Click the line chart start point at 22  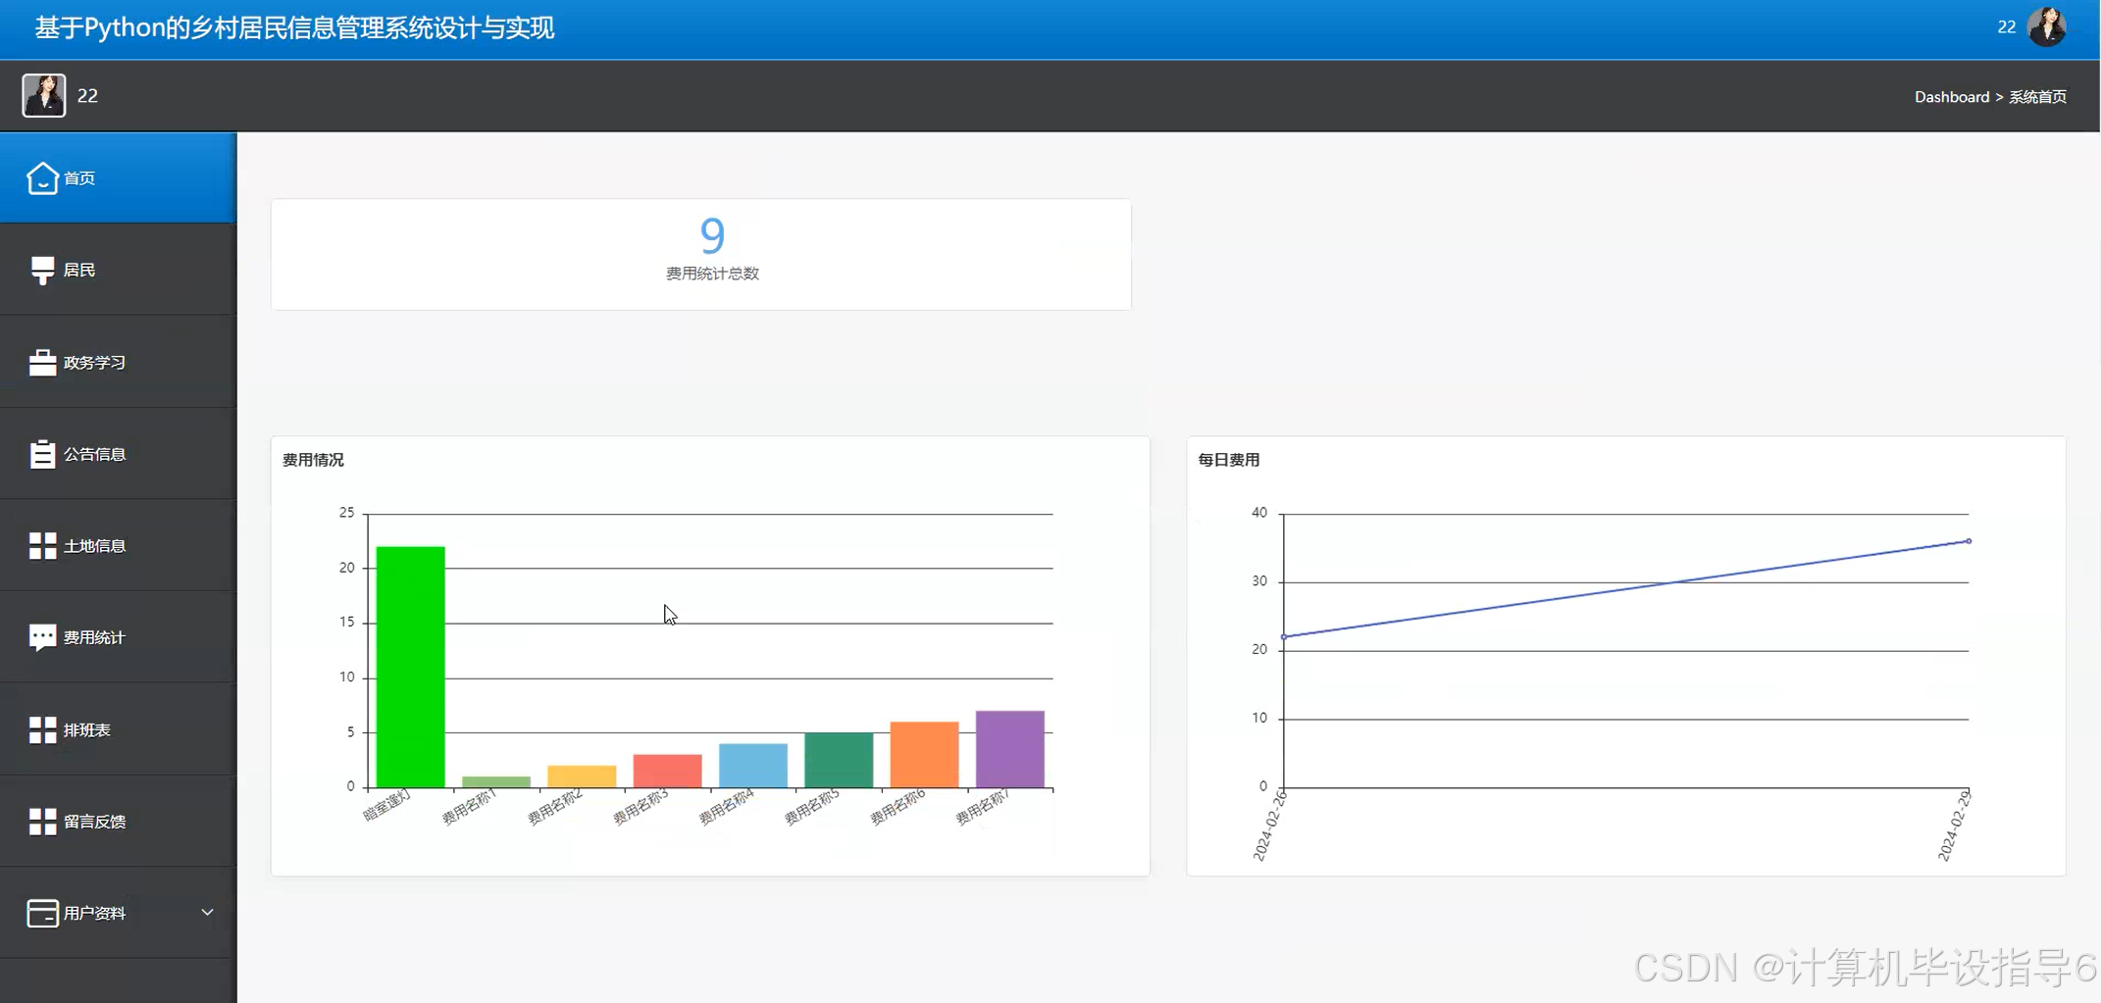click(x=1284, y=637)
